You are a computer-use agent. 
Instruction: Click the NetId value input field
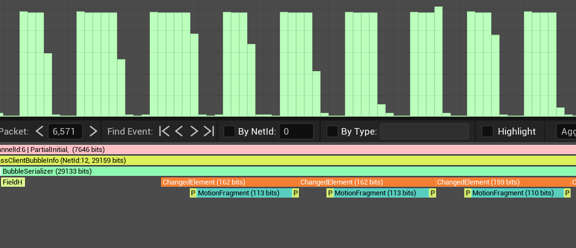[297, 131]
